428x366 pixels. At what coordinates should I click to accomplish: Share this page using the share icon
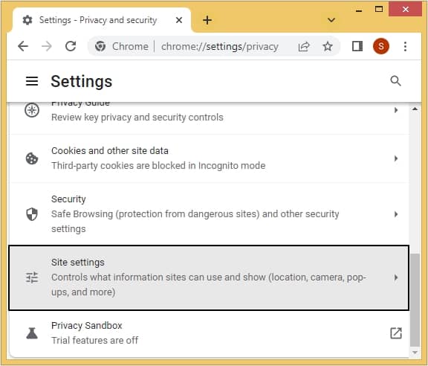pyautogui.click(x=304, y=46)
